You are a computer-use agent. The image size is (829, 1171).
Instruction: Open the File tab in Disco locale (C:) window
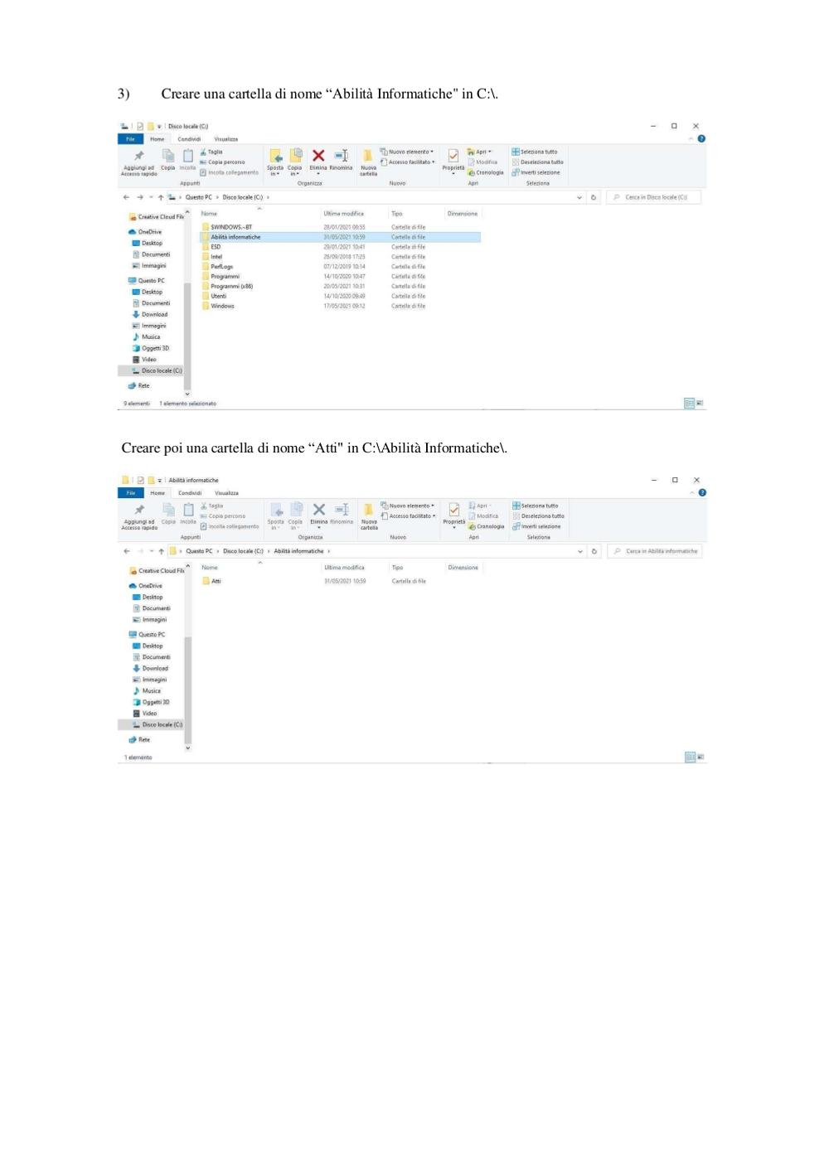click(x=131, y=139)
